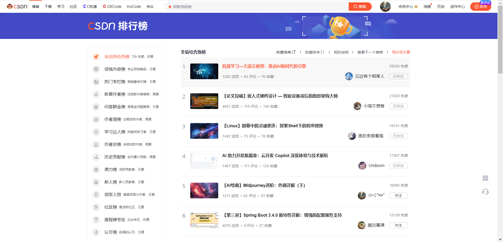Click the 发布 publish button
Screen dimensions: 503x242
tap(480, 7)
